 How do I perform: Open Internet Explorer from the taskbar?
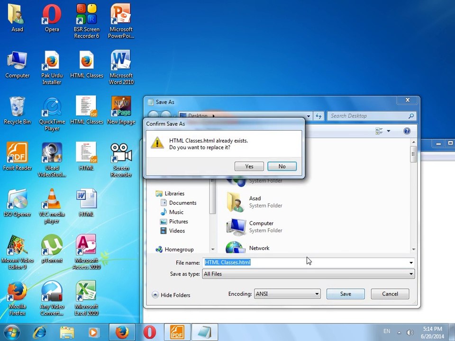coord(39,332)
